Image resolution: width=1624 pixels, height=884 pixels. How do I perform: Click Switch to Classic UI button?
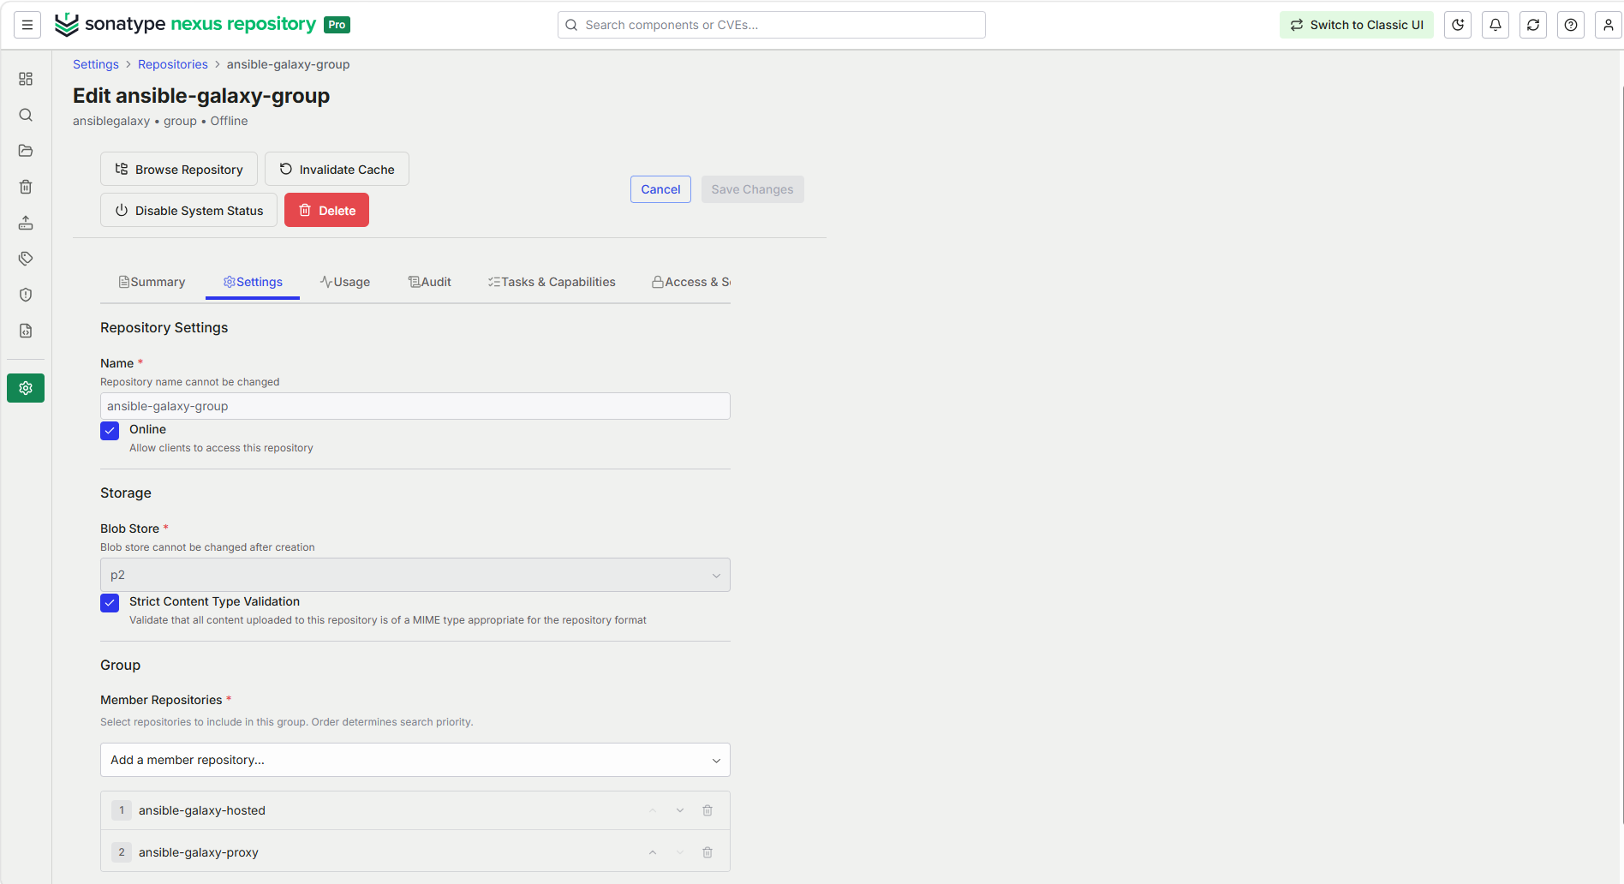click(1357, 25)
